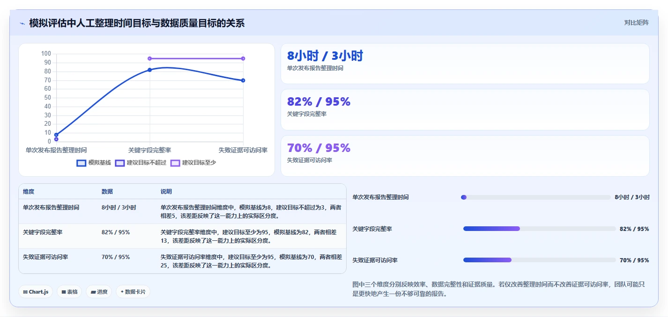Screen dimensions: 668x317
Task: Click the title 模拟评估中人工整理时间目标与数据质量目标的关系
Action: click(x=137, y=23)
